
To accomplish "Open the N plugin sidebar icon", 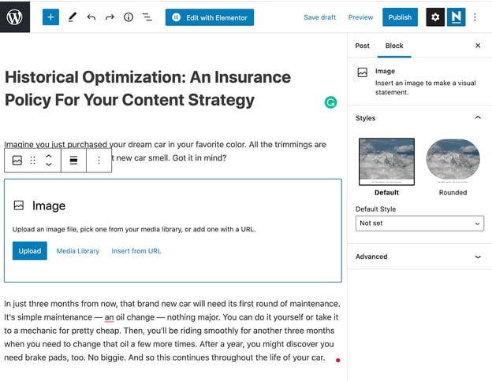I will [456, 17].
